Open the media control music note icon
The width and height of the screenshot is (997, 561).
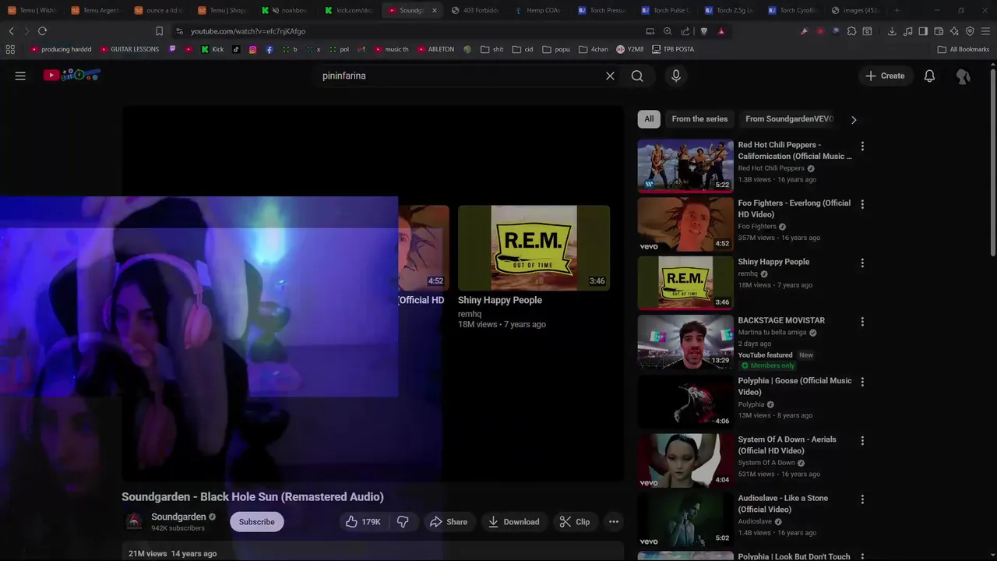point(908,31)
